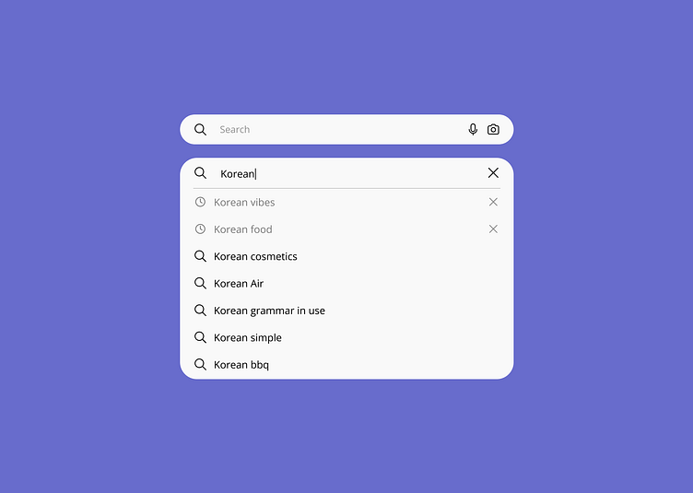Pick Korean grammar in use suggestion
This screenshot has height=493, width=693.
pos(270,311)
